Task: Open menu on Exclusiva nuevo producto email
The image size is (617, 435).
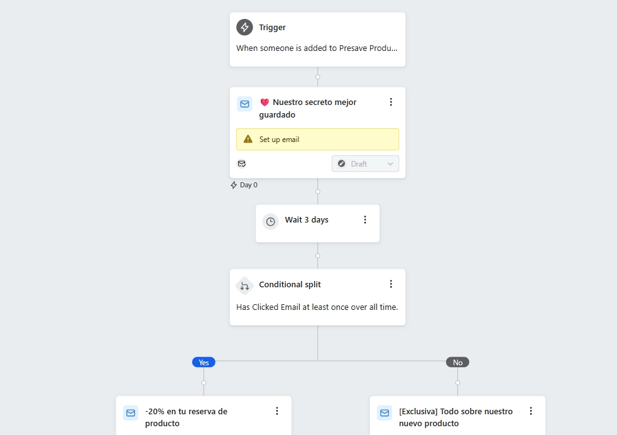Action: [x=531, y=410]
